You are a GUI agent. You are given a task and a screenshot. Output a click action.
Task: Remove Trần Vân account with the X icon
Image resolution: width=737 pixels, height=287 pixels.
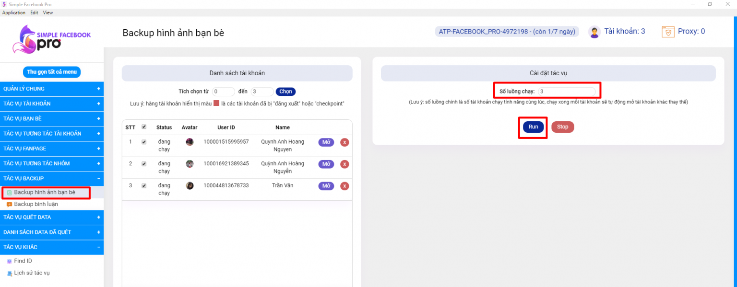point(345,186)
